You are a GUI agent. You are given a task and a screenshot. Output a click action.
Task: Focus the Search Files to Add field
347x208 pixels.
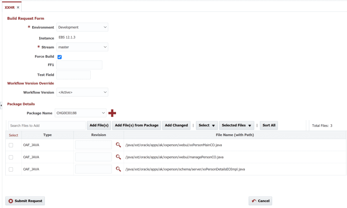point(47,125)
